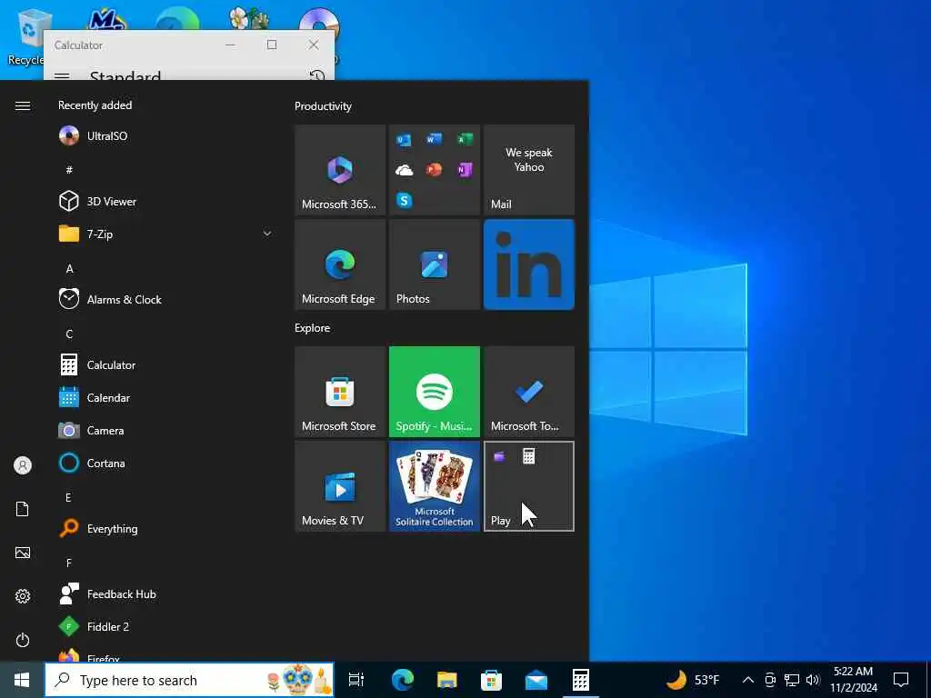The width and height of the screenshot is (931, 698).
Task: Open Edge from the taskbar
Action: coord(402,680)
